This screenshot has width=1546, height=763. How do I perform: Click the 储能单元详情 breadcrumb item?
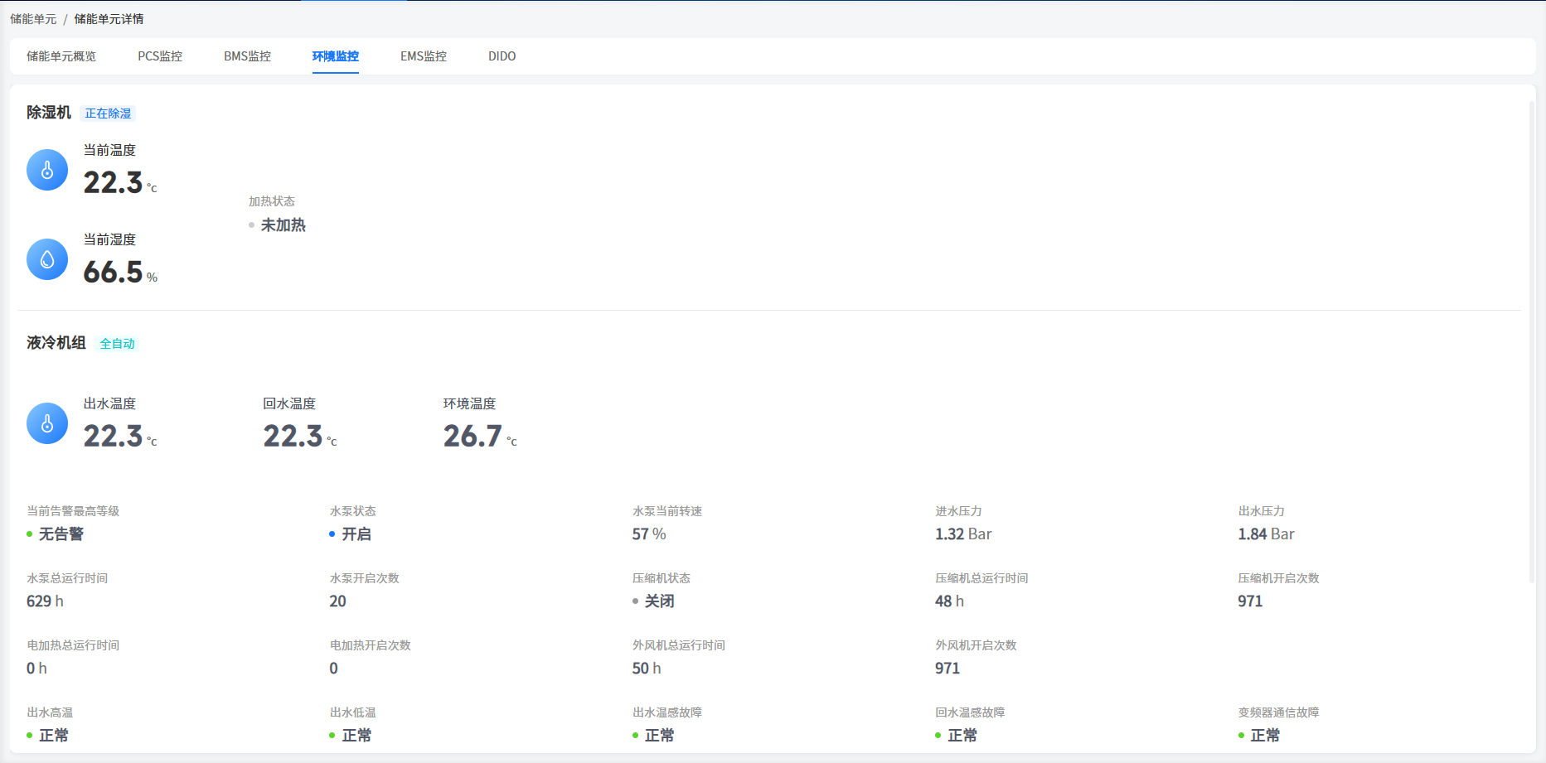point(109,19)
